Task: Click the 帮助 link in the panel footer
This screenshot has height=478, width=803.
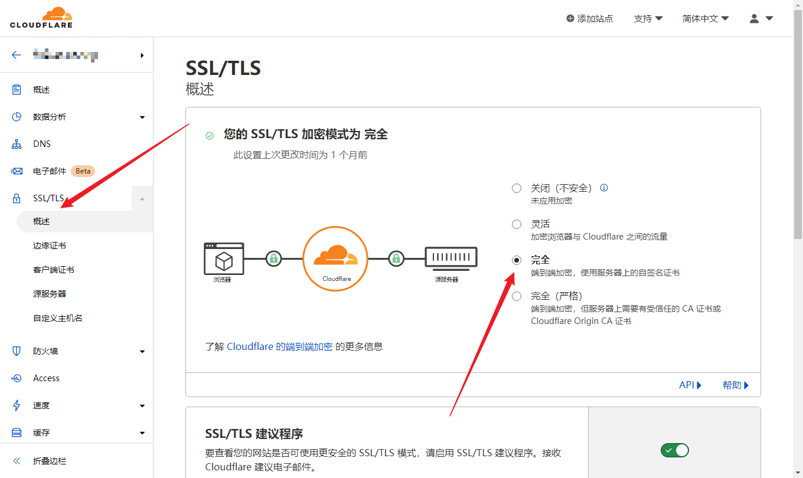Action: click(x=736, y=385)
